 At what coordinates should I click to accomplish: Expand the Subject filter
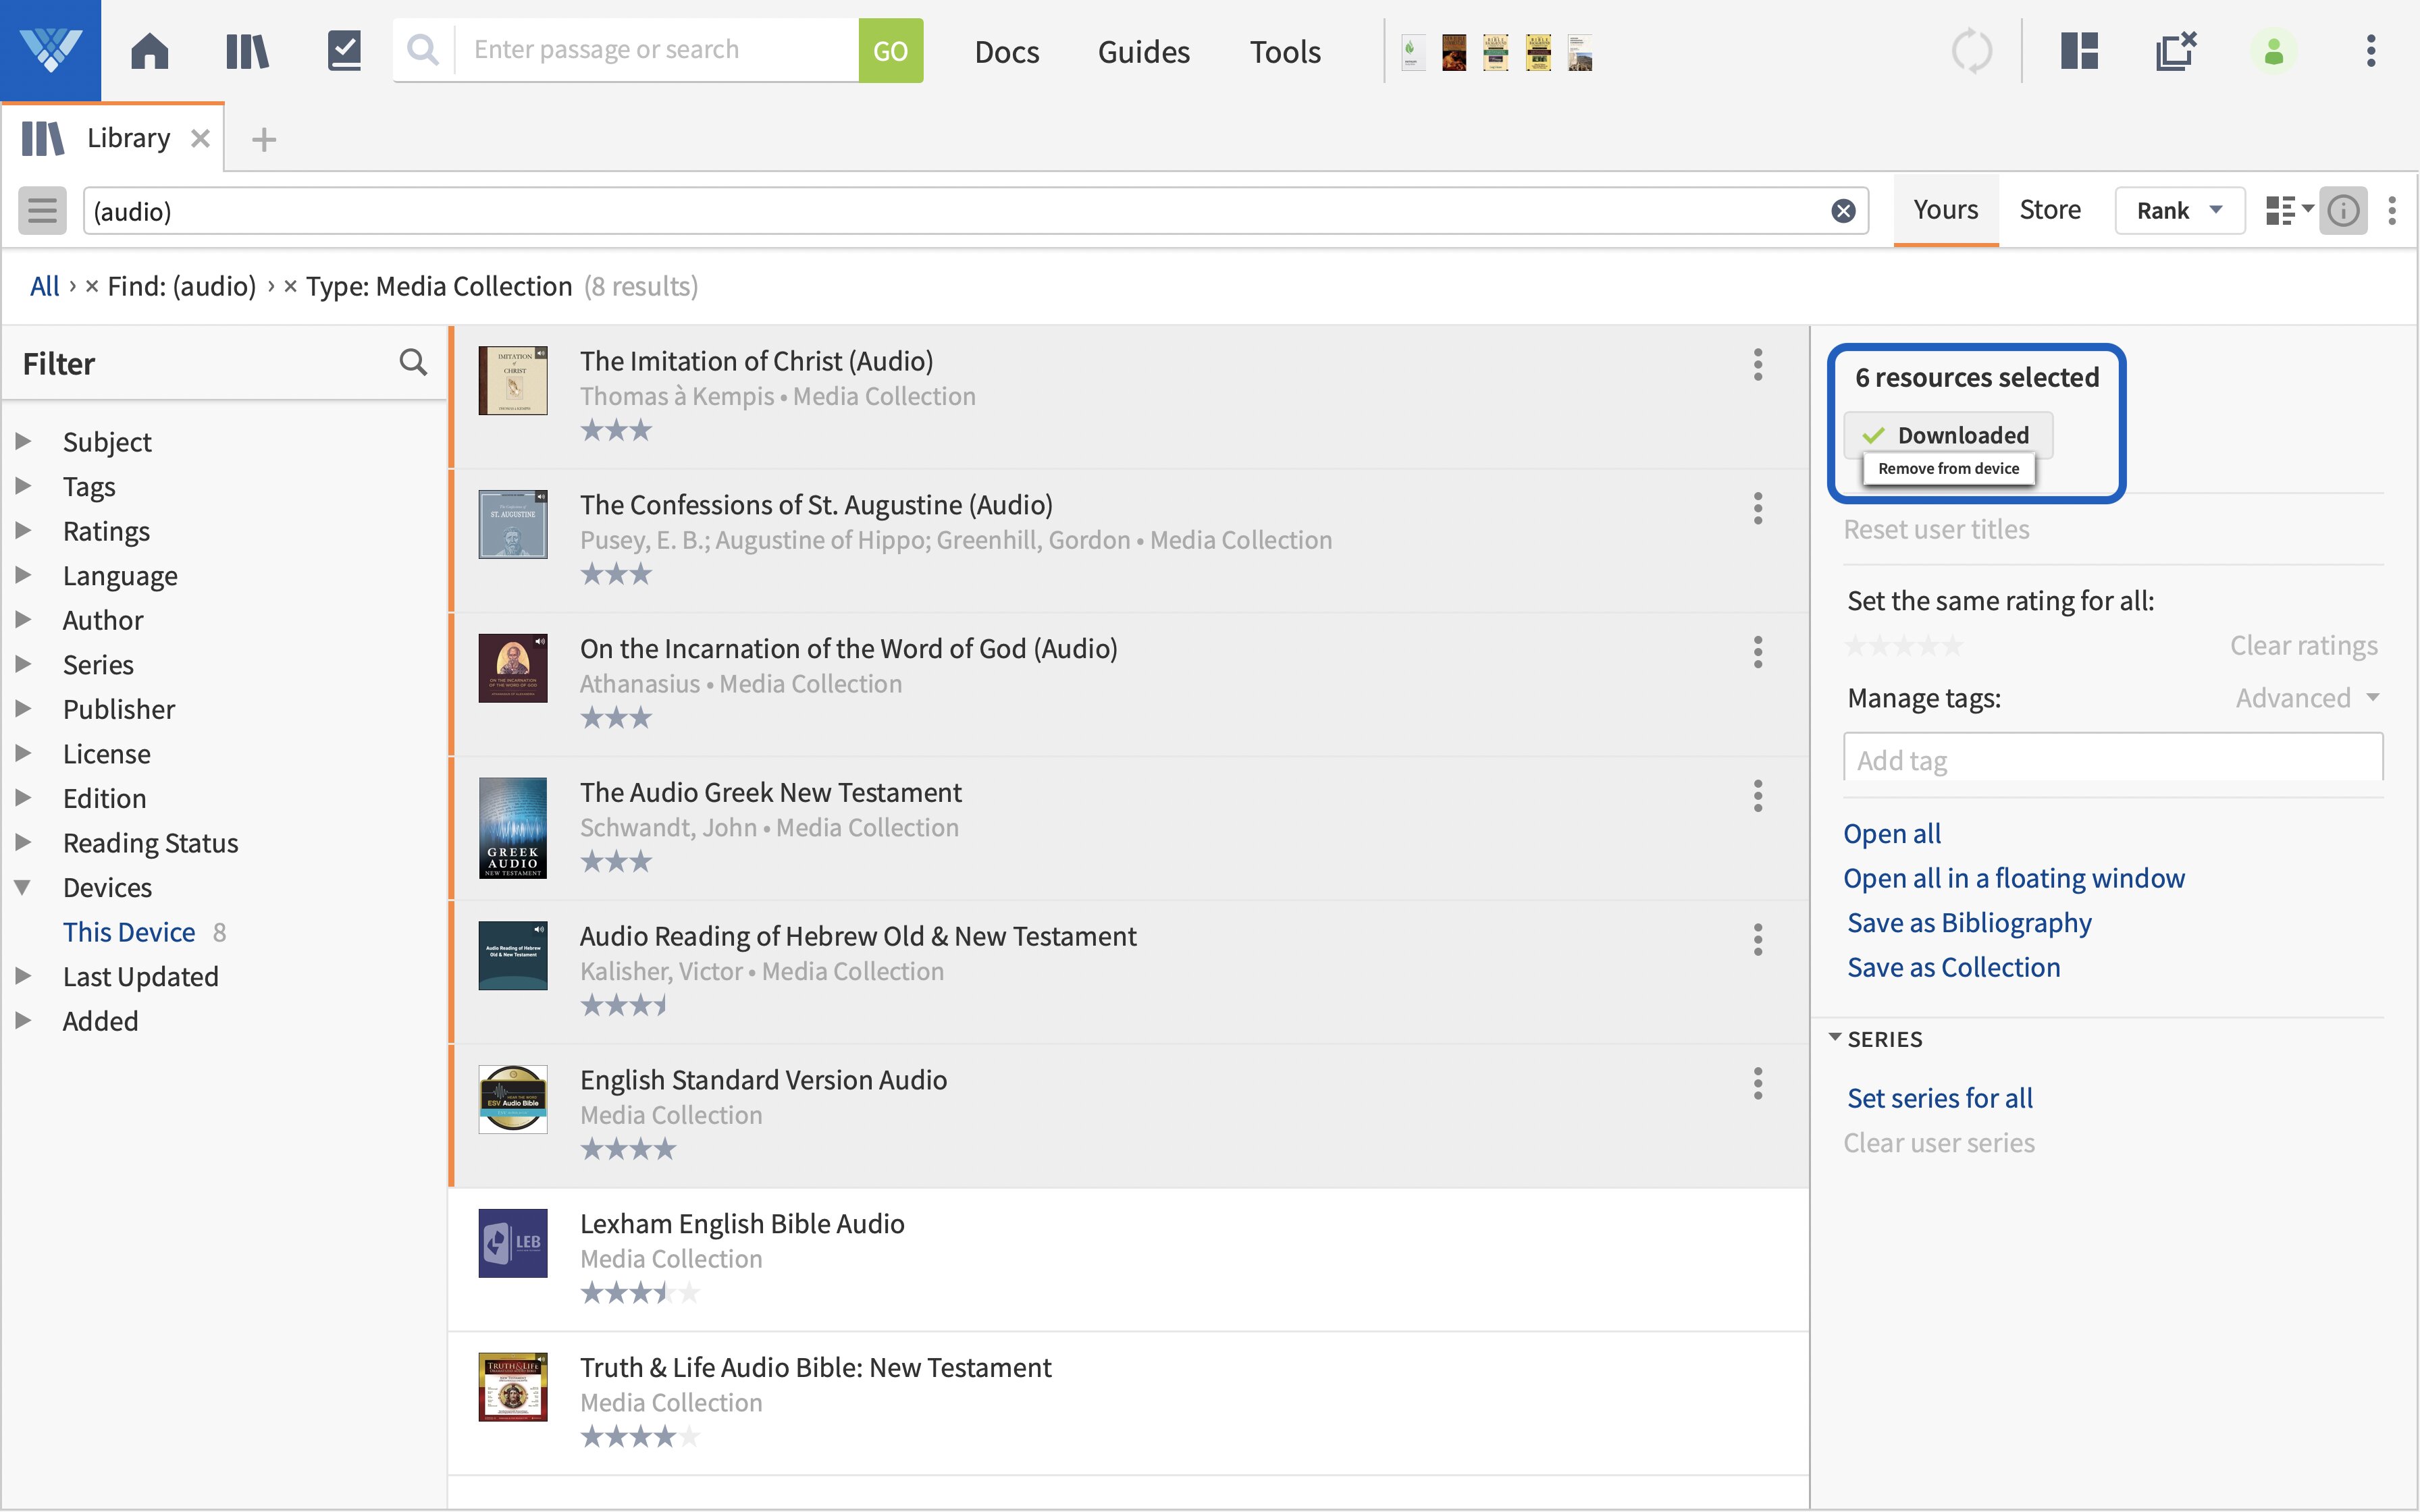(x=23, y=441)
